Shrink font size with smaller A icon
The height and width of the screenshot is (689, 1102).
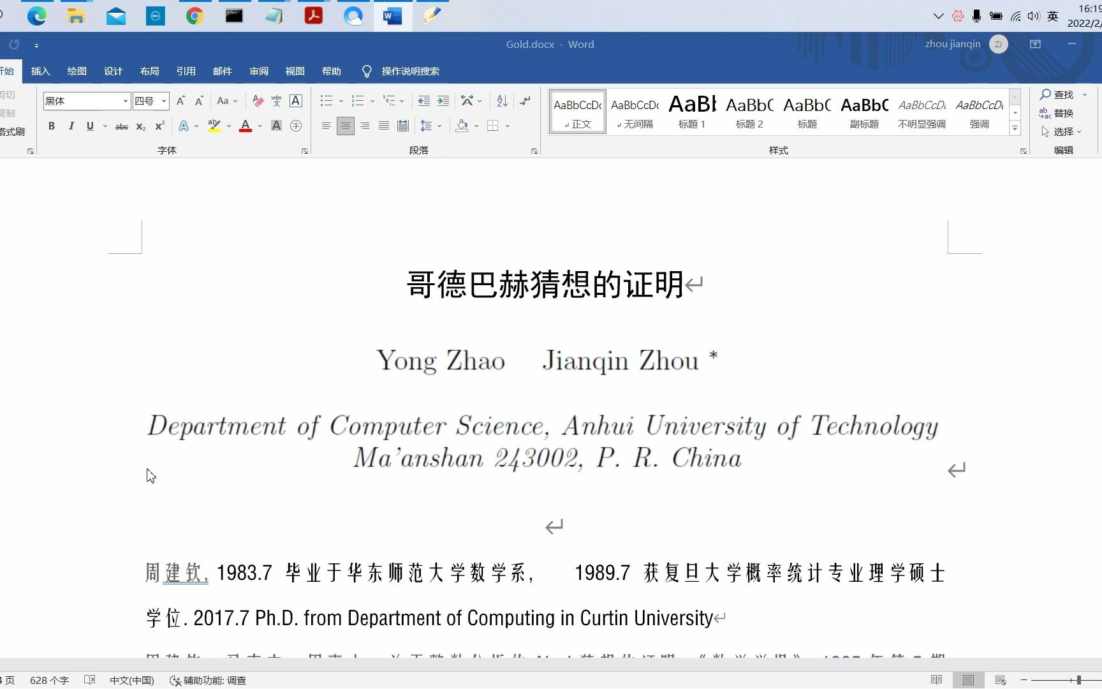pos(199,101)
